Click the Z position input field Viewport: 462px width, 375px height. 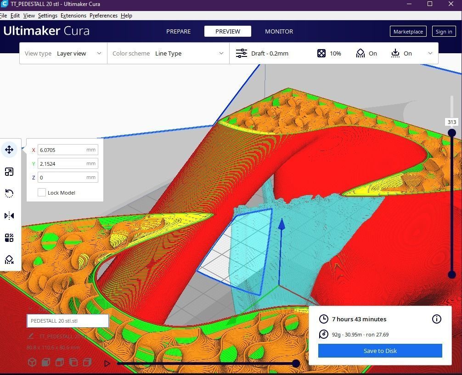coord(68,177)
